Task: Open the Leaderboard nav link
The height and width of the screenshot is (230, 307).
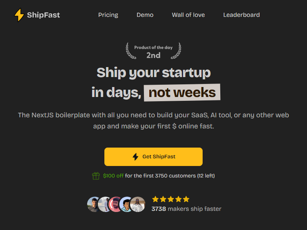Action: [241, 15]
